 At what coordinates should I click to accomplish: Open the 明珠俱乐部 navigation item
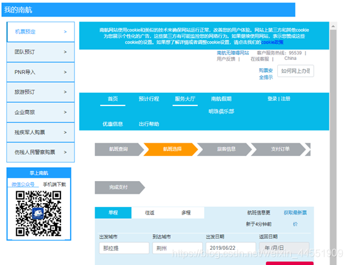[221, 111]
